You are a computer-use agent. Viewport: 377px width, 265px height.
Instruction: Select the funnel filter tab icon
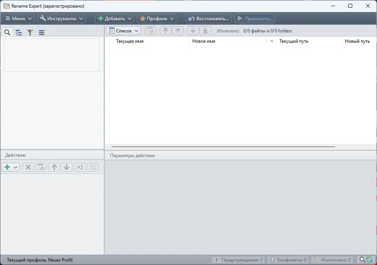click(30, 32)
